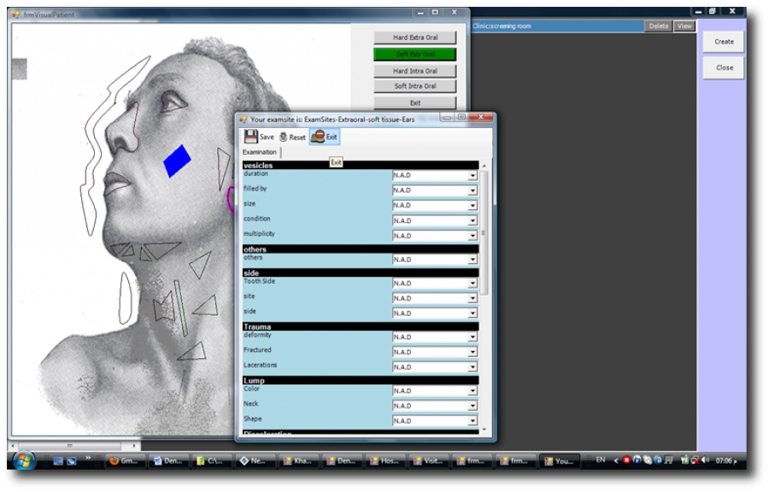Expand the Lump Color dropdown
The height and width of the screenshot is (492, 769).
pos(472,391)
